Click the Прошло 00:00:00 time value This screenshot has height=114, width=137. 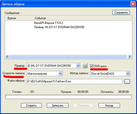click(x=83, y=92)
